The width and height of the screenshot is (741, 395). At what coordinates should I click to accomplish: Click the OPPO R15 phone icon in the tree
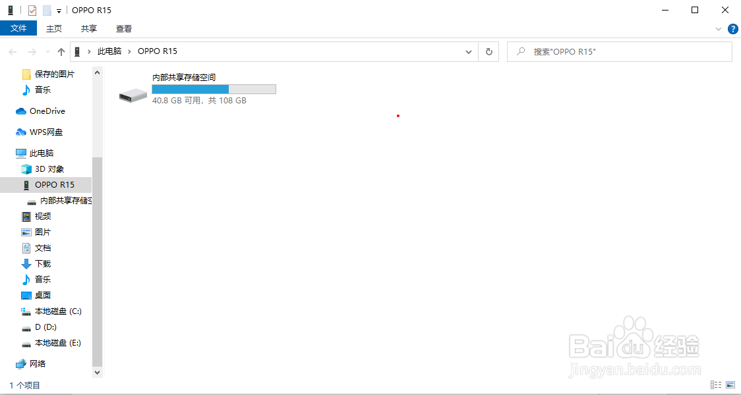pos(26,185)
